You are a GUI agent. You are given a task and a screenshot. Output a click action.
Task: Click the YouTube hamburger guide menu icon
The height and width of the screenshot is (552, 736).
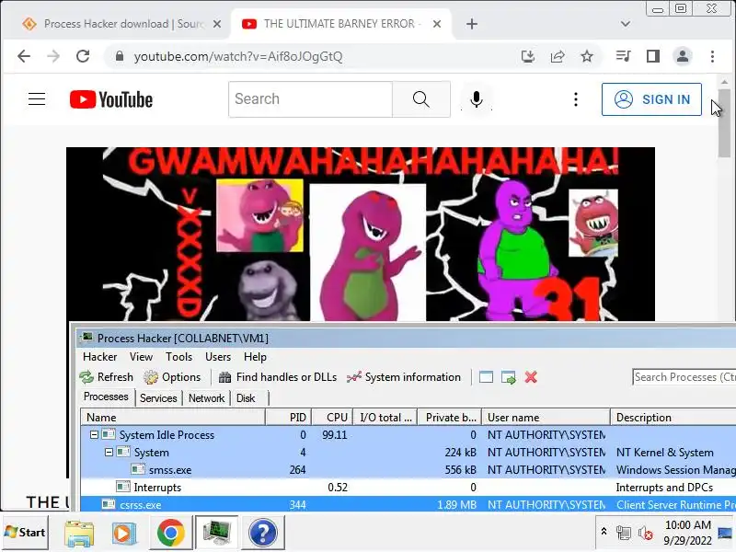[37, 99]
